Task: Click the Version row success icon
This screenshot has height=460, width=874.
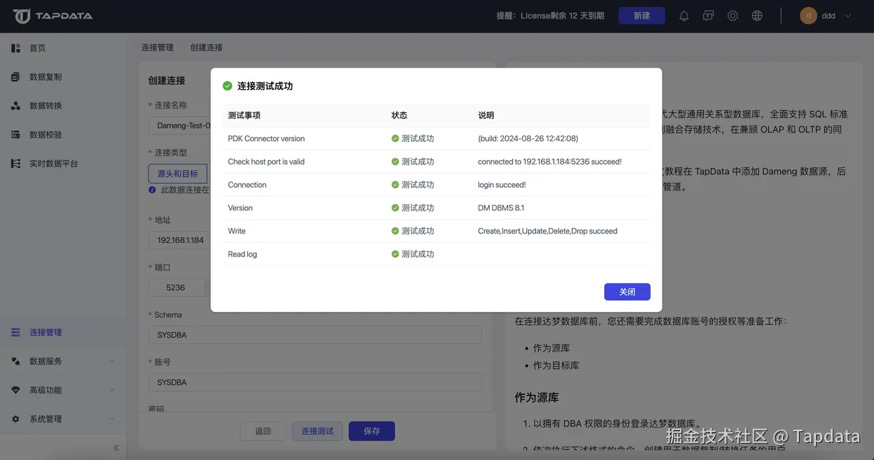Action: click(395, 208)
